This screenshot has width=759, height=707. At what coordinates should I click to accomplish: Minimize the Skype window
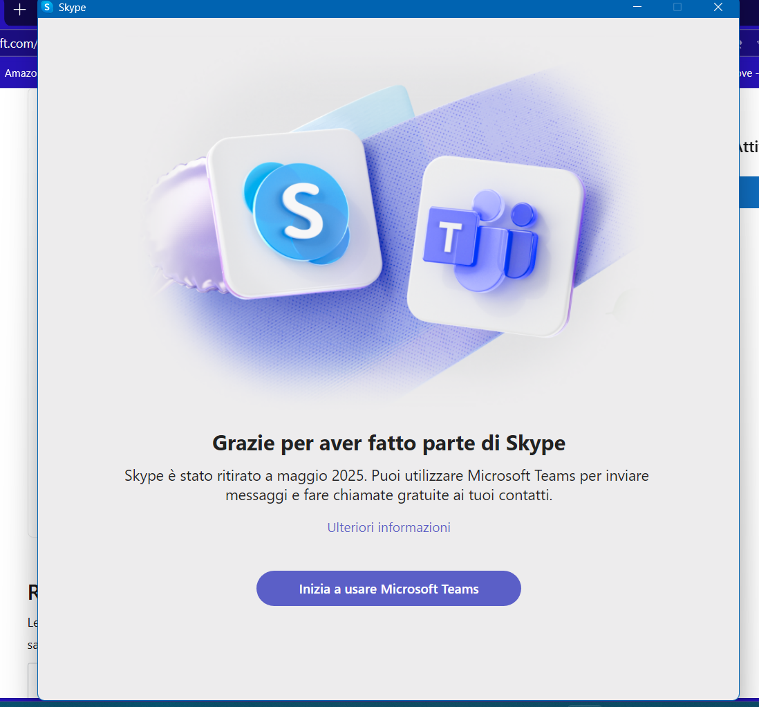coord(637,8)
